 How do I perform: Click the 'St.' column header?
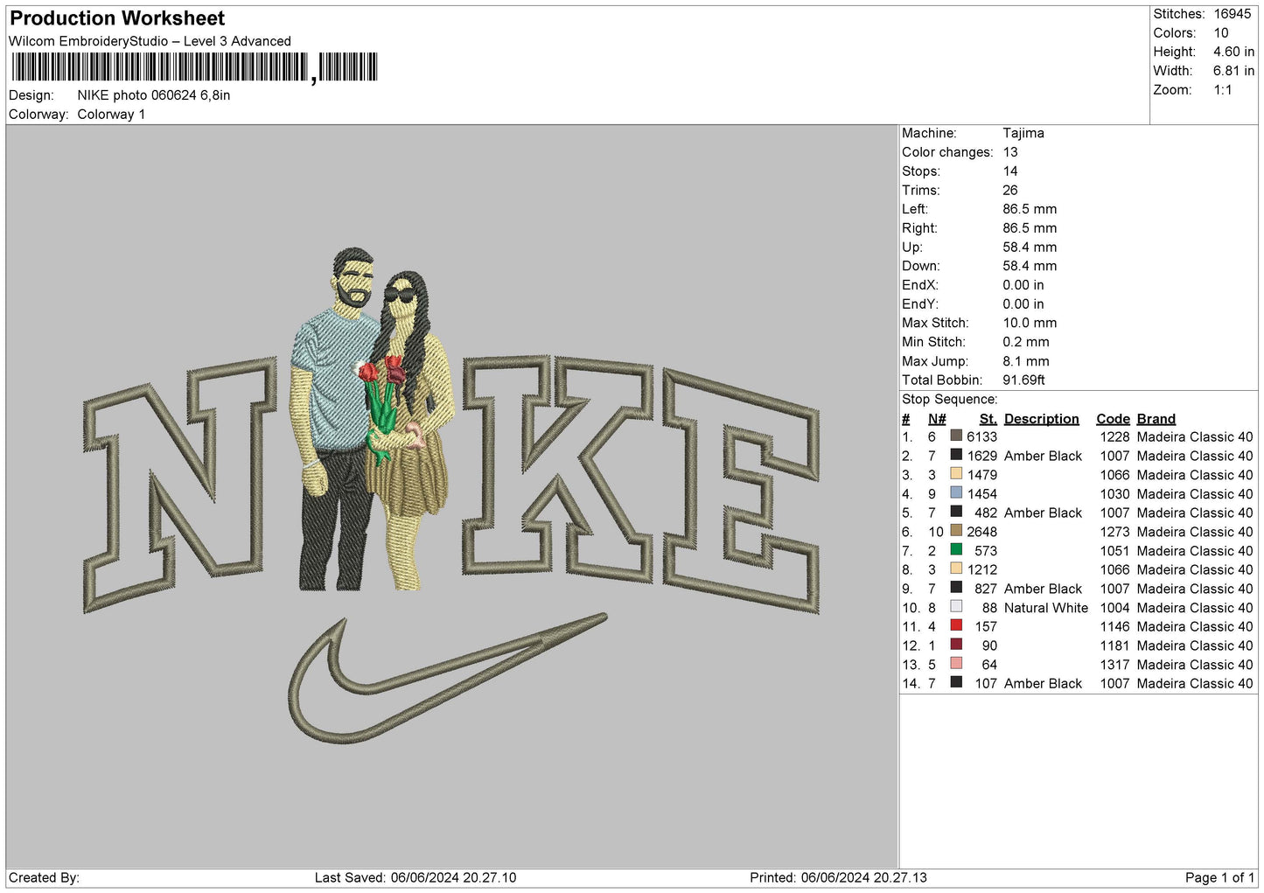[988, 419]
